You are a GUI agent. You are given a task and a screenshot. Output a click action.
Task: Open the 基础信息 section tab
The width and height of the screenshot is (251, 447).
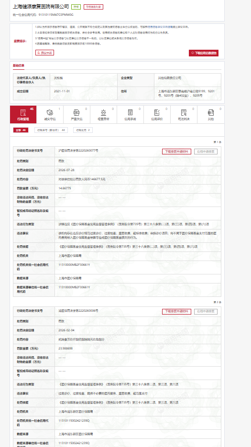click(19, 65)
